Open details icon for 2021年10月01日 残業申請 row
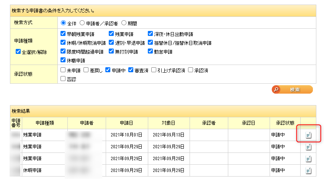324x180 pixels. point(308,135)
